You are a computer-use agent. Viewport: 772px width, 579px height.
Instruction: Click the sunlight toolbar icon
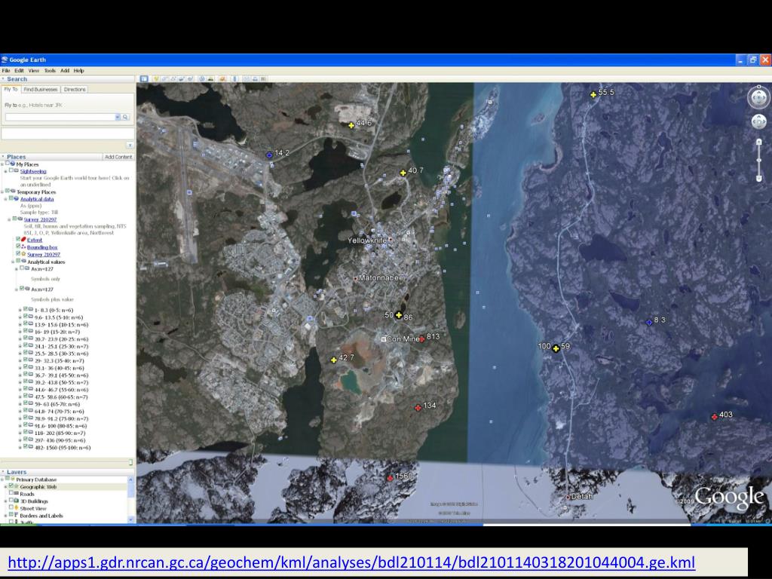pos(210,78)
